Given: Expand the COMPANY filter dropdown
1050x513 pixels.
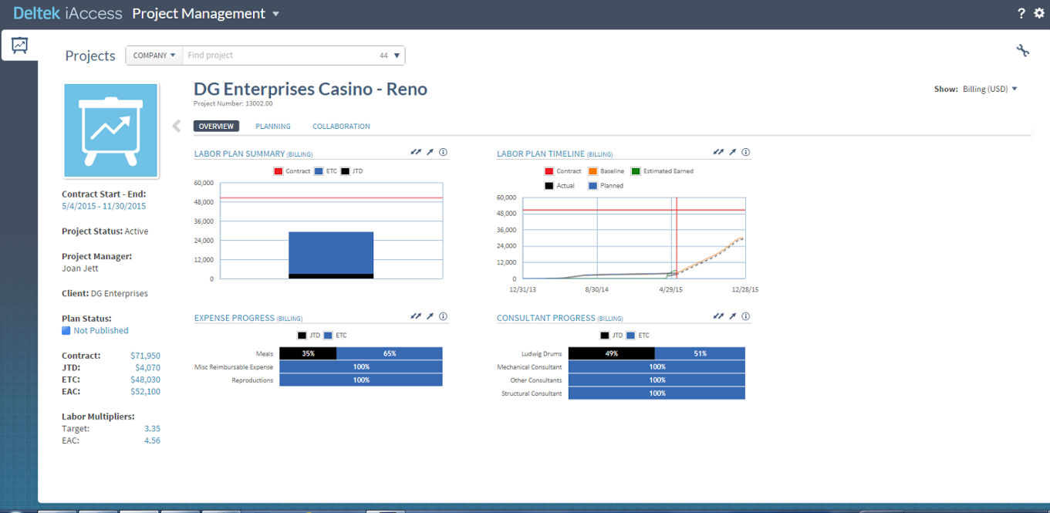Looking at the screenshot, I should click(154, 56).
